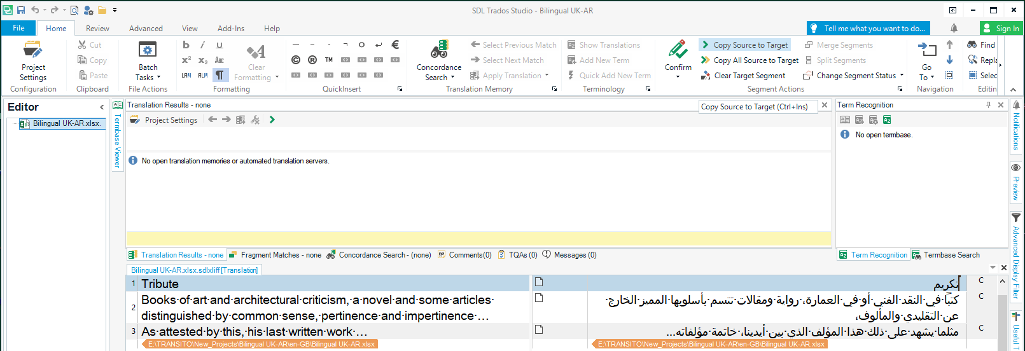Viewport: 1025px width, 351px height.
Task: Click Tell me what you want to do box
Action: coord(868,28)
